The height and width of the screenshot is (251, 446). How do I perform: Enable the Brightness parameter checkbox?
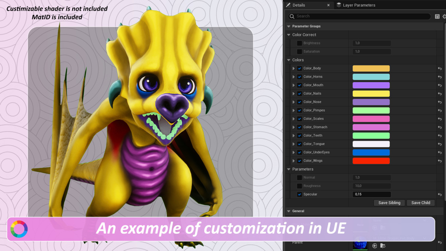pyautogui.click(x=299, y=43)
